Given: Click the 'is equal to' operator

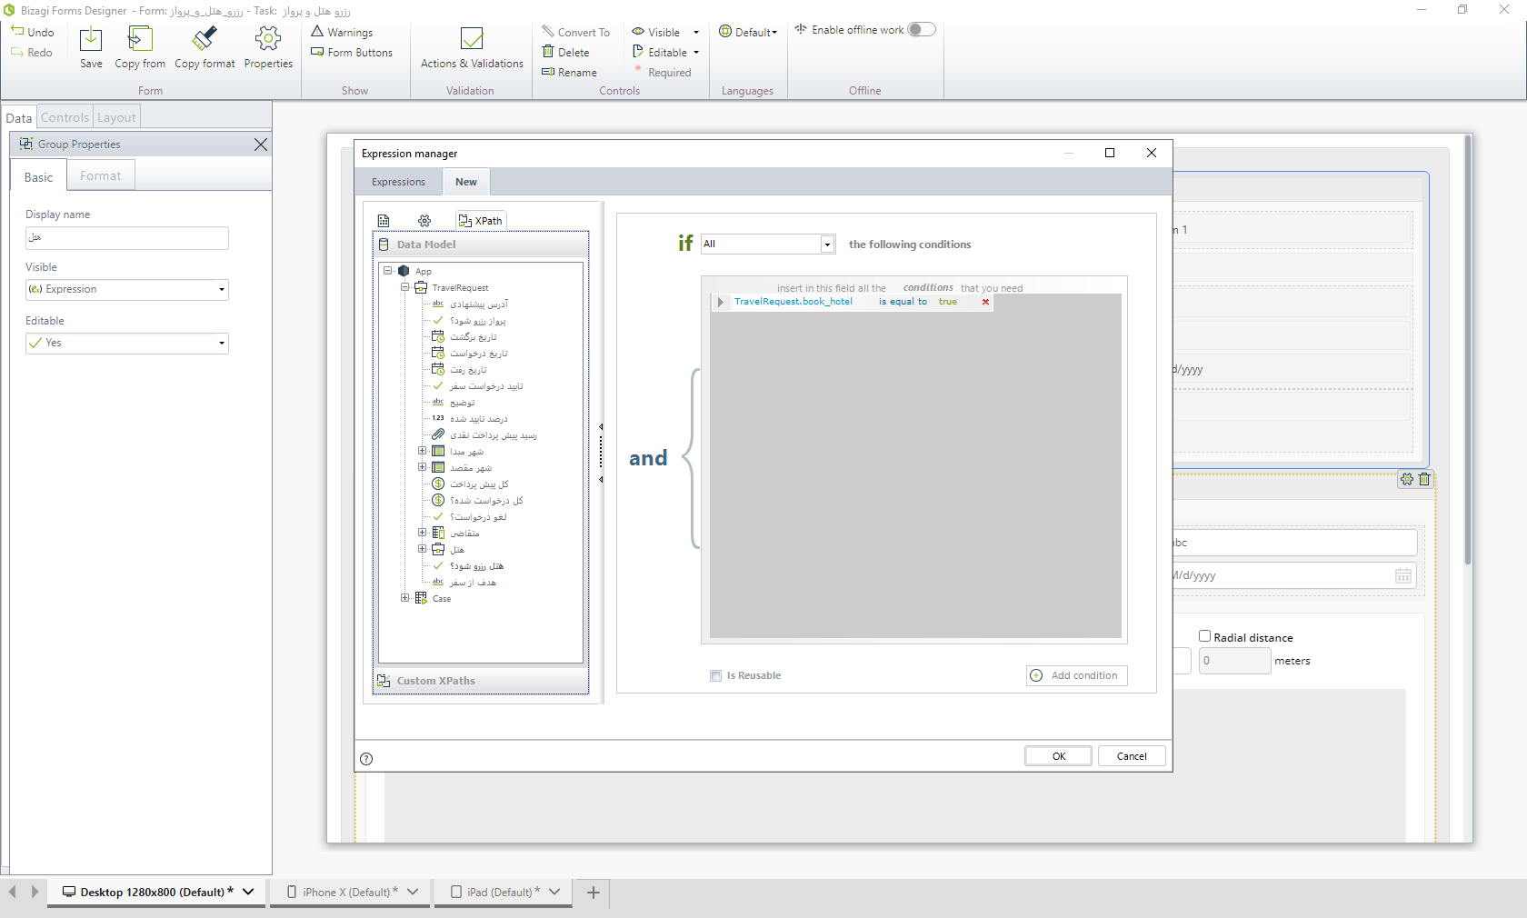Looking at the screenshot, I should [903, 302].
